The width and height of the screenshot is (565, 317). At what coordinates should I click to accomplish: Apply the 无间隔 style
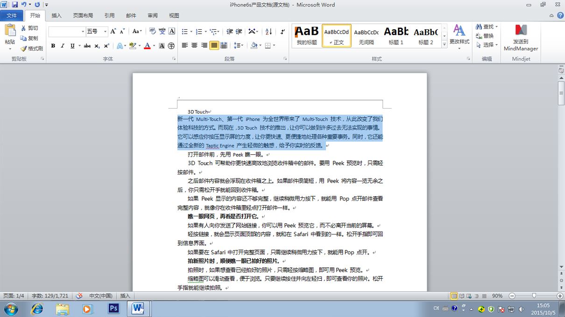pyautogui.click(x=366, y=35)
